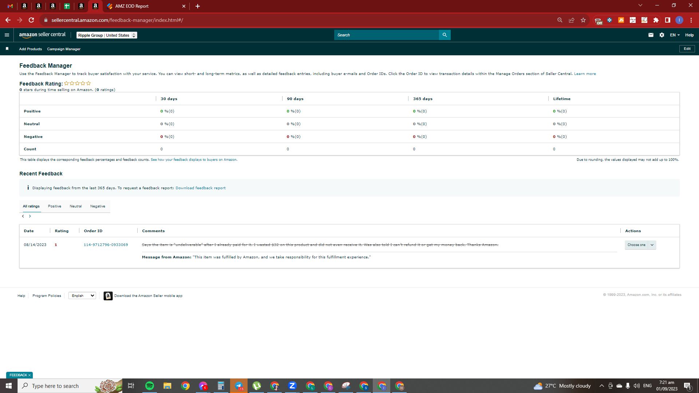Screen dimensions: 699x393
Task: Click the orange JS extension icon
Action: (x=621, y=20)
